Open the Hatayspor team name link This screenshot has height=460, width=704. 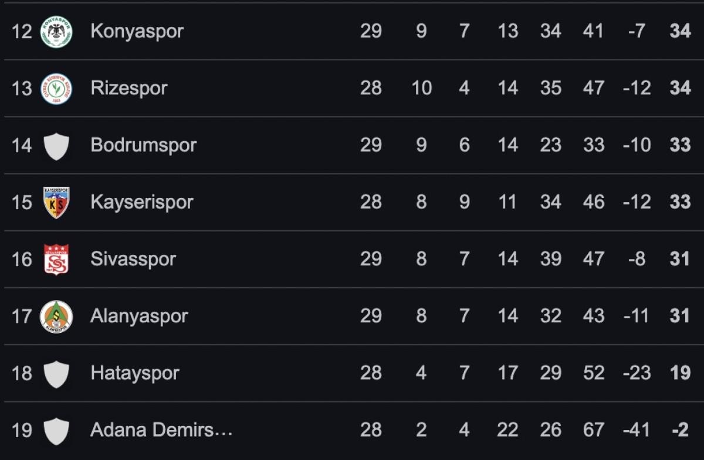tap(135, 373)
